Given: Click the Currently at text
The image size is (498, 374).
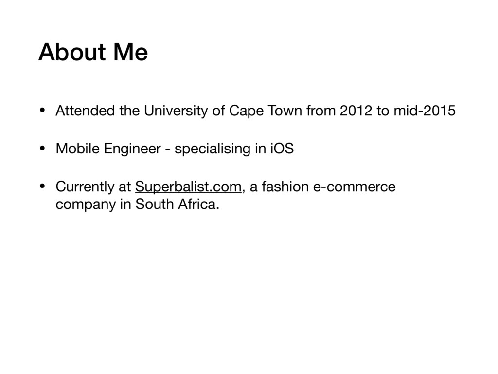Looking at the screenshot, I should (93, 187).
